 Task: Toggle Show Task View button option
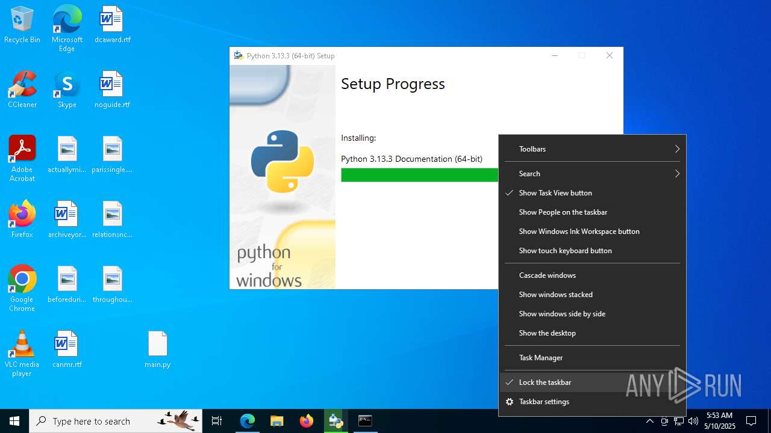tap(592, 193)
